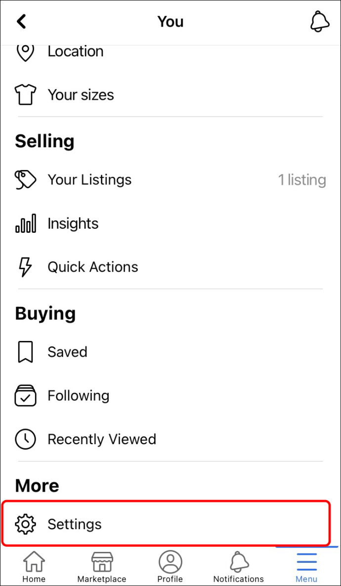Tap the Recently Viewed clock icon
Screen dimensions: 341x586
[x=25, y=439]
